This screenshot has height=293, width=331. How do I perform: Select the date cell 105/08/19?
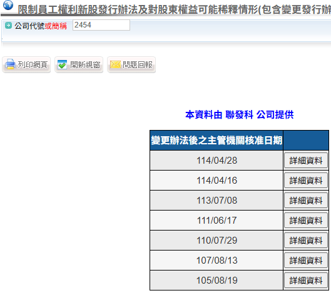point(216,281)
